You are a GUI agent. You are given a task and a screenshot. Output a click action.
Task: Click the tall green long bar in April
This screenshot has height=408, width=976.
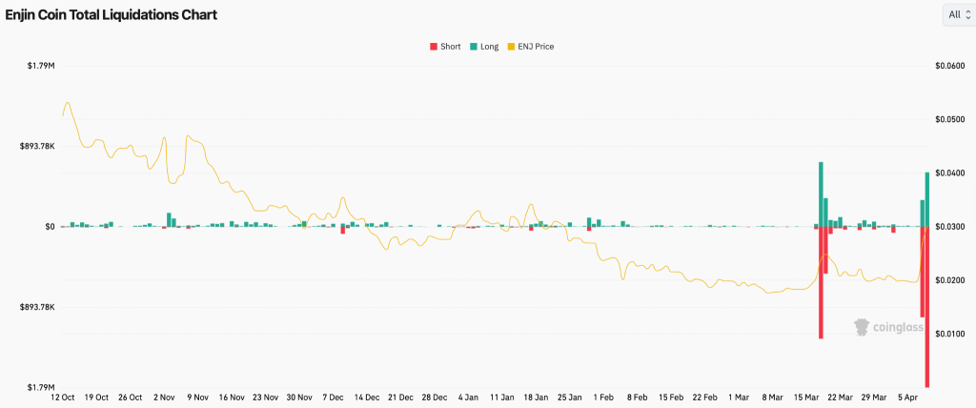point(927,198)
